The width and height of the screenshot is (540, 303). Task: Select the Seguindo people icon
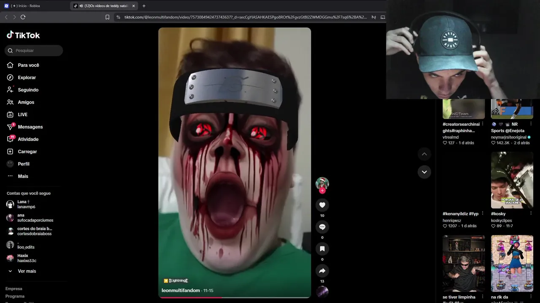[10, 90]
